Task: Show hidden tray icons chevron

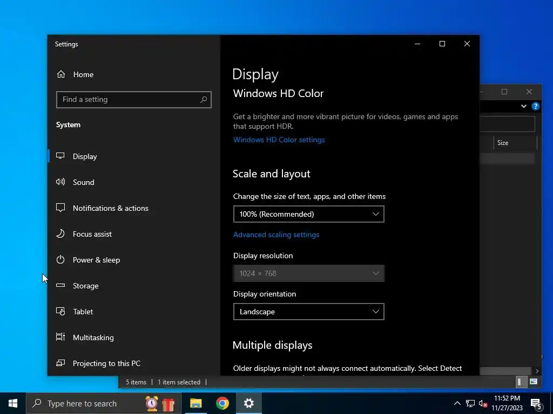Action: (457, 403)
